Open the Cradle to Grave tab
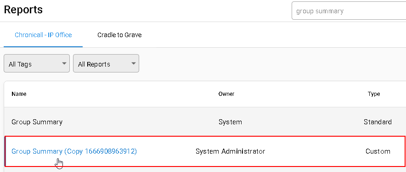The image size is (406, 172). 119,35
